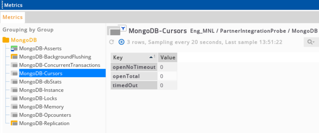Image resolution: width=319 pixels, height=133 pixels.
Task: Click the Value column header
Action: click(168, 58)
